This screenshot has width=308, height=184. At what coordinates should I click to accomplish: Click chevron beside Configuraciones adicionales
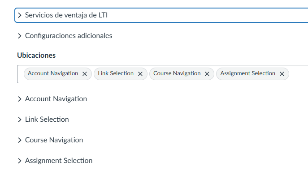pos(20,36)
